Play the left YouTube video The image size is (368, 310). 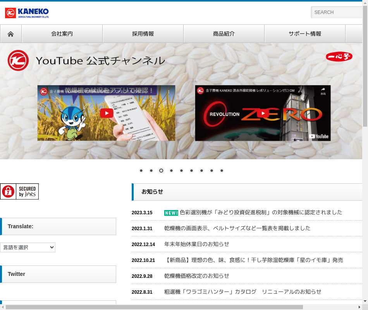click(x=107, y=113)
